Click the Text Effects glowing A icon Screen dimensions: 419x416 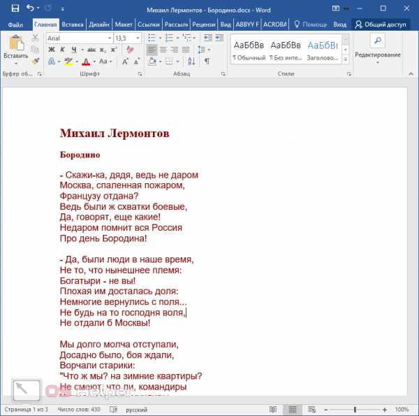point(52,62)
